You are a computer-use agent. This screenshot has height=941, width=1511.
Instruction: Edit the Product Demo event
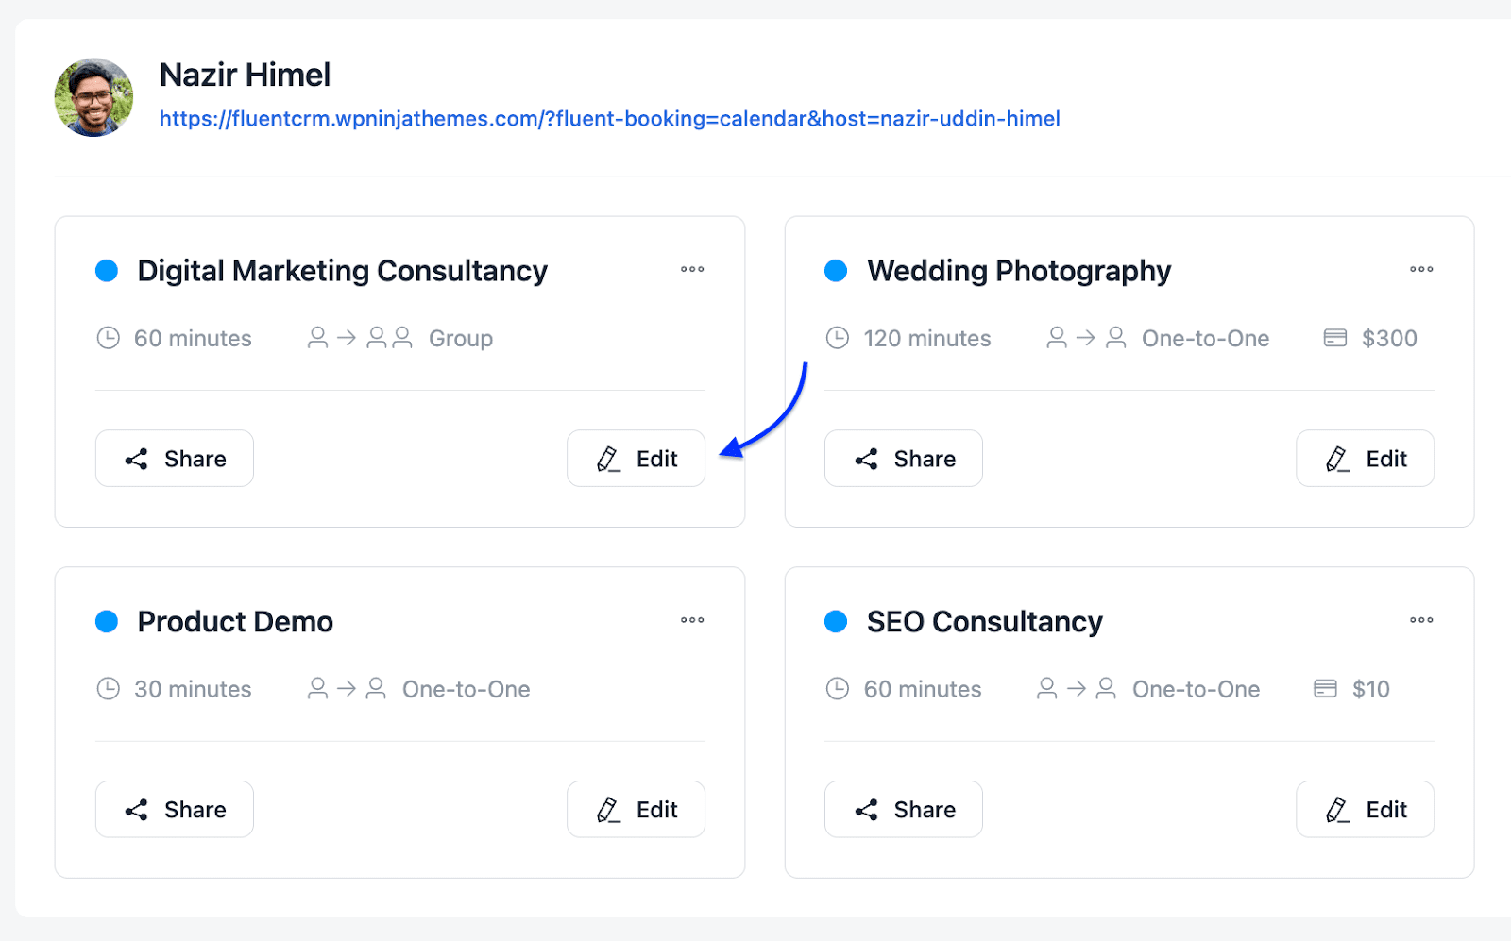click(x=637, y=810)
